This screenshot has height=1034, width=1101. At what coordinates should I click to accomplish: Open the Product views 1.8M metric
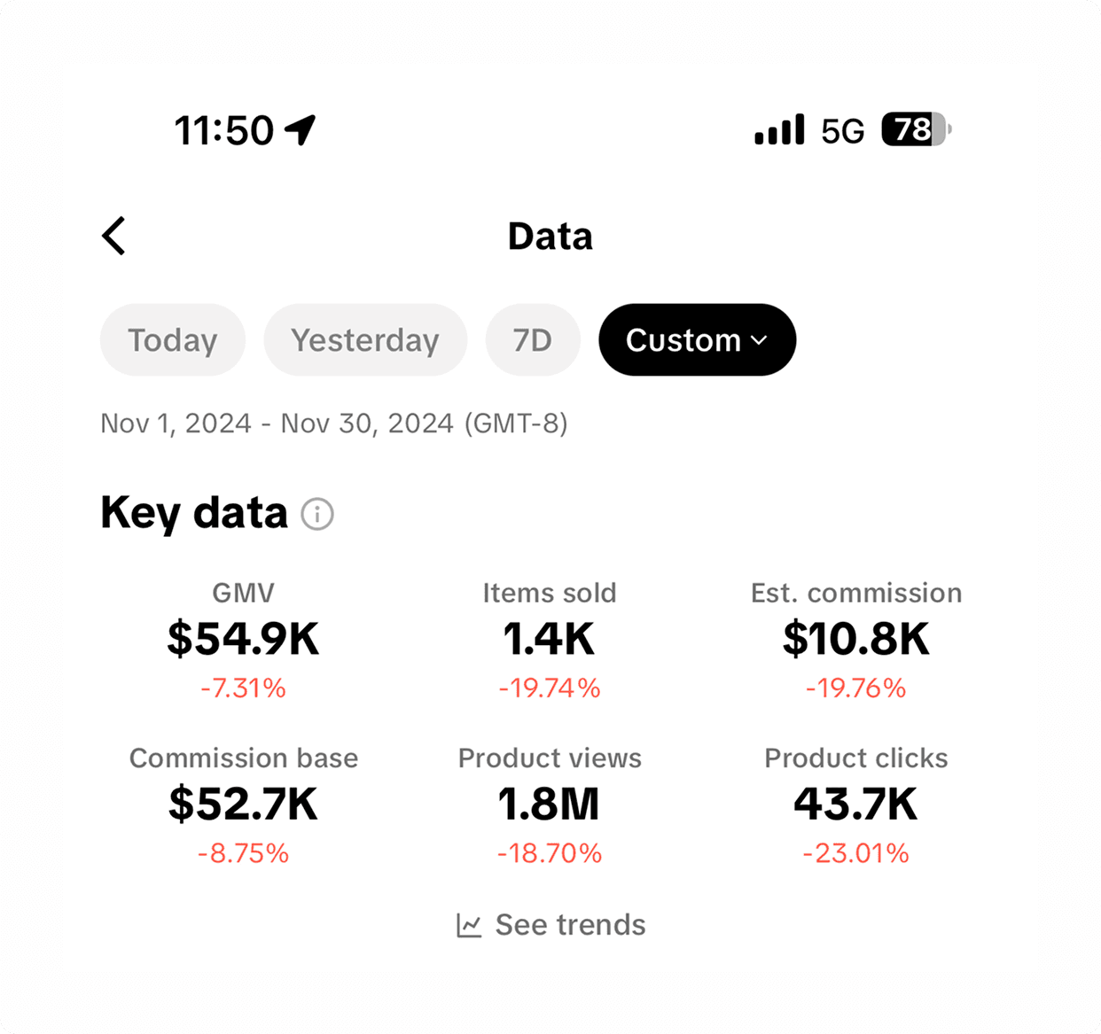pos(550,805)
